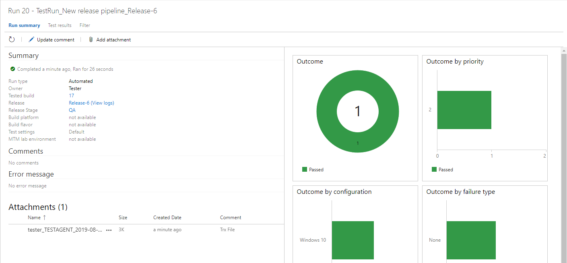Click the Passed bar in Outcome by priority
Viewport: 567px width, 263px height.
[x=464, y=110]
